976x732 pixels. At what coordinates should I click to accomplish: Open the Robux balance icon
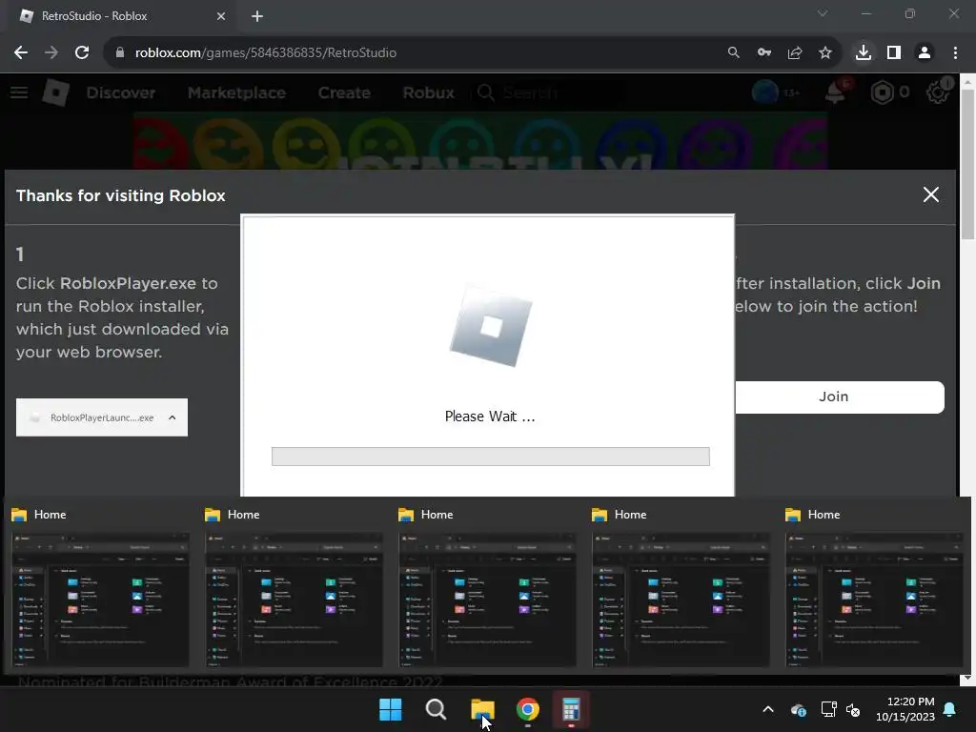(882, 92)
